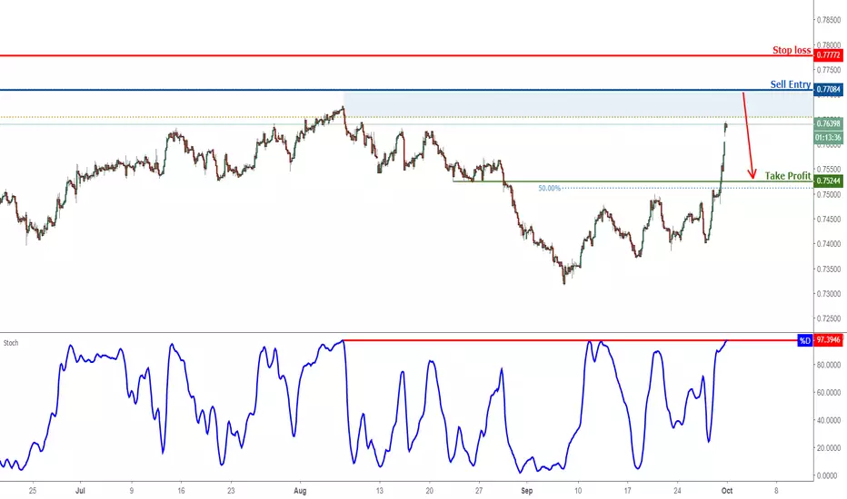This screenshot has width=847, height=499.
Task: Click the current price label 0.76398
Action: (828, 123)
